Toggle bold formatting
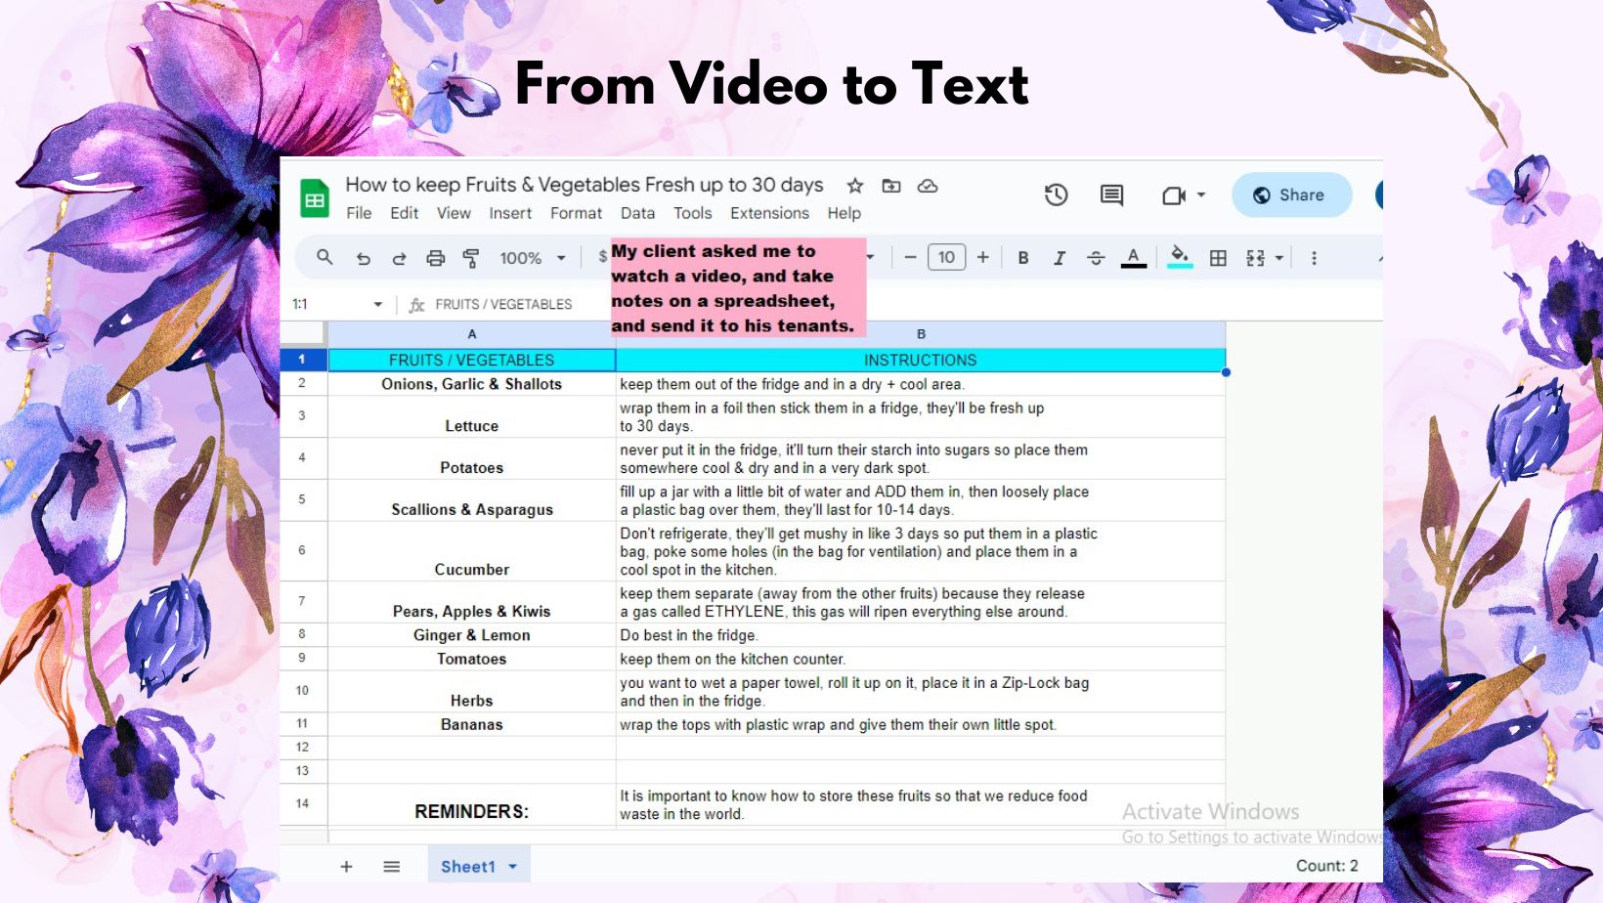Image resolution: width=1603 pixels, height=903 pixels. point(1023,258)
